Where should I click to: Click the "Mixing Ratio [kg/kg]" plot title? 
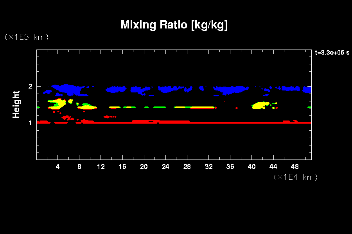[174, 25]
